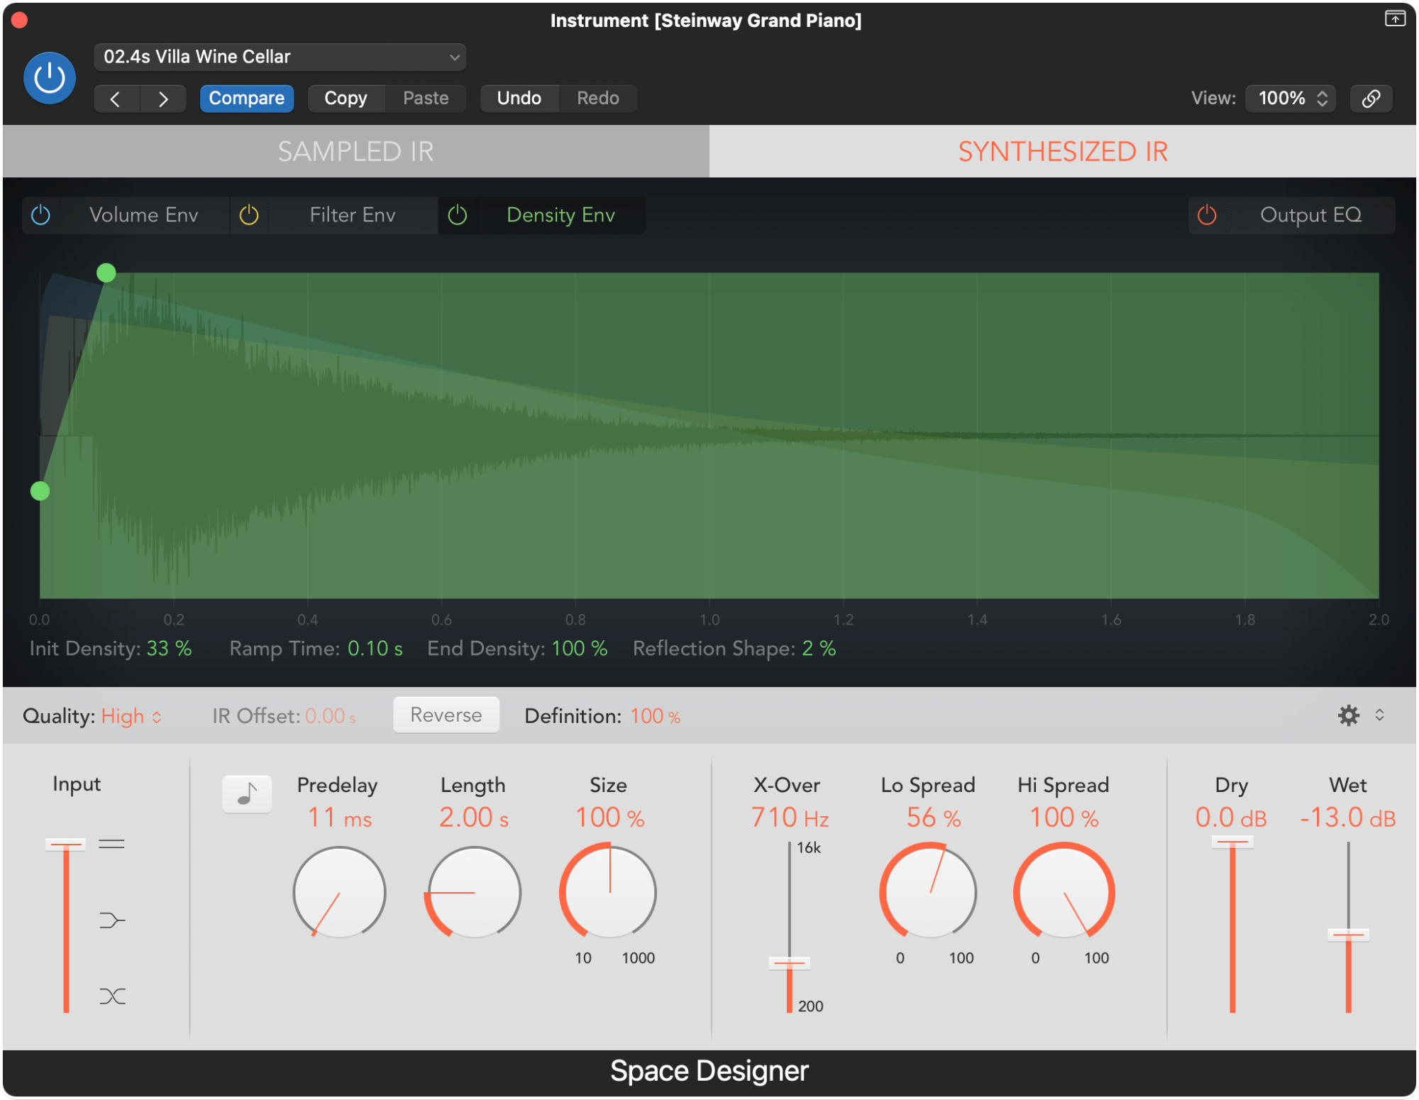Open the gear action menu
Image resolution: width=1419 pixels, height=1100 pixels.
click(x=1348, y=715)
